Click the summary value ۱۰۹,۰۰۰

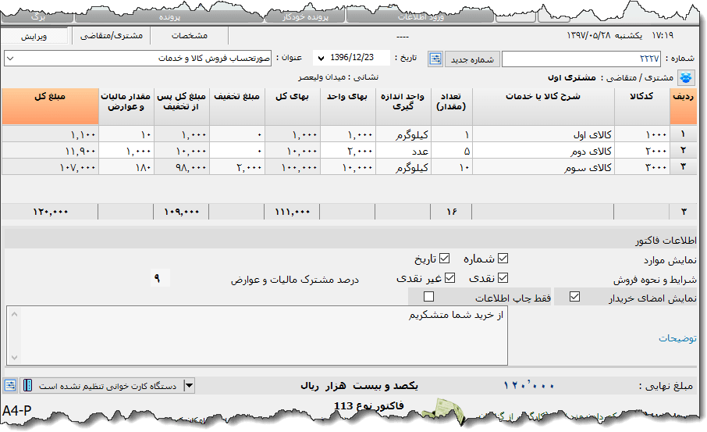click(x=181, y=211)
